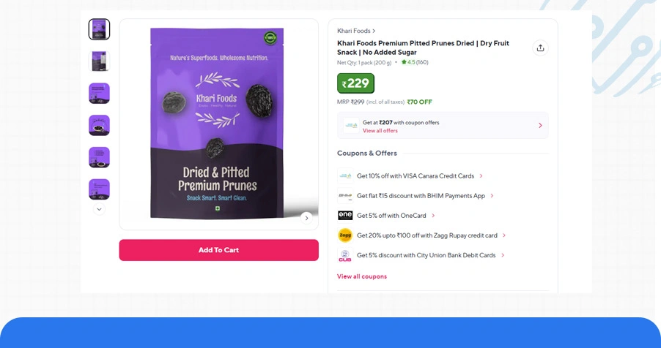
Task: Click the OneCard logo icon
Action: [345, 216]
